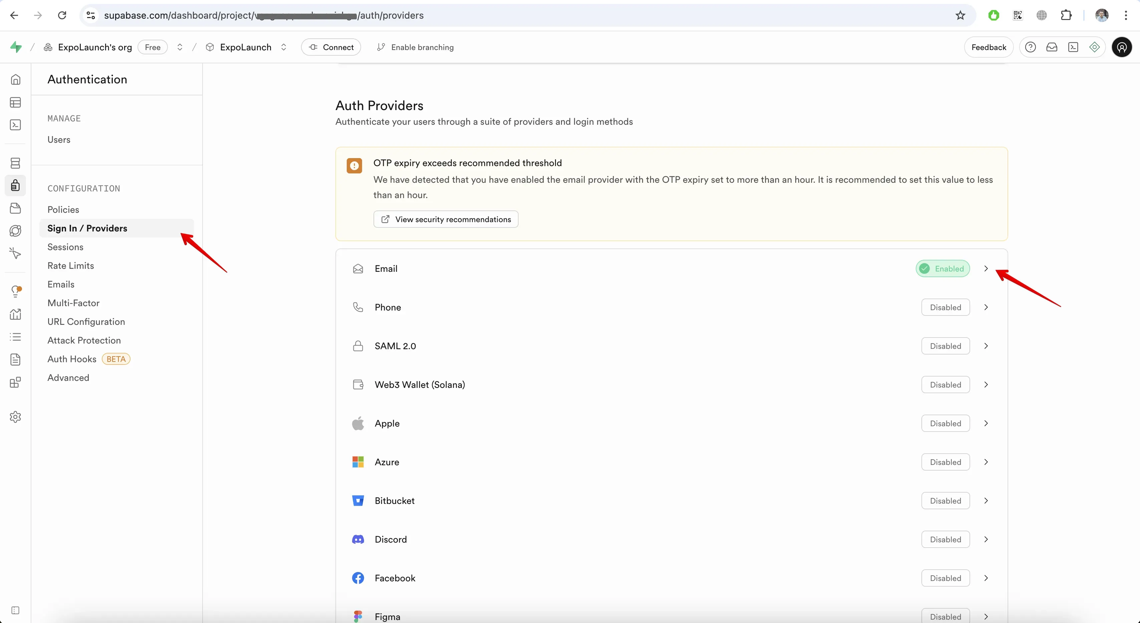Open the inline SQL editor icon in header
The image size is (1140, 623).
(x=1073, y=47)
